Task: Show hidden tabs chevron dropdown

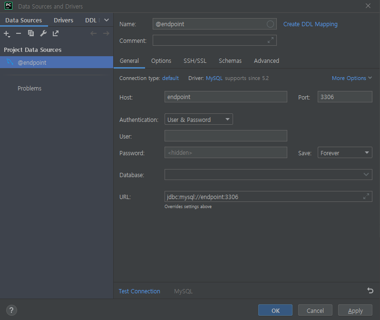Action: pos(107,20)
